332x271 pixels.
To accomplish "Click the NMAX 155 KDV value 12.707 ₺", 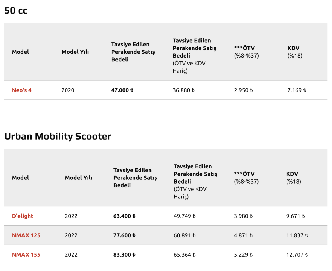I will 297,255.
